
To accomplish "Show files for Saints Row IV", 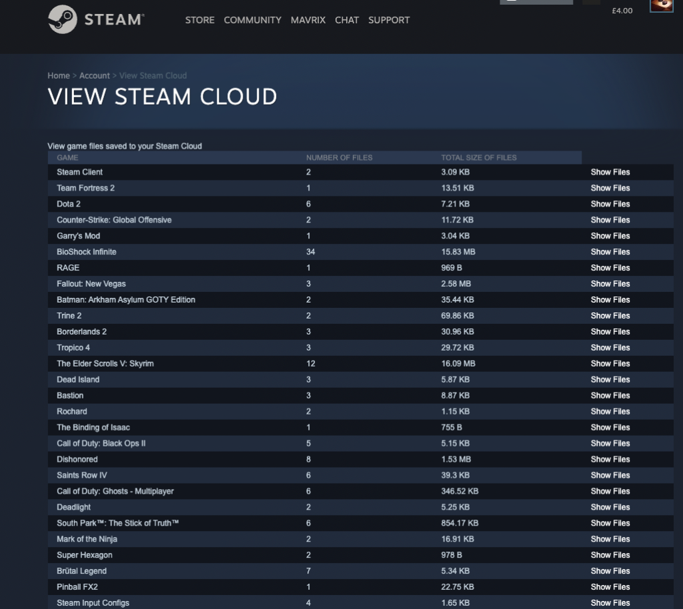I will tap(610, 475).
